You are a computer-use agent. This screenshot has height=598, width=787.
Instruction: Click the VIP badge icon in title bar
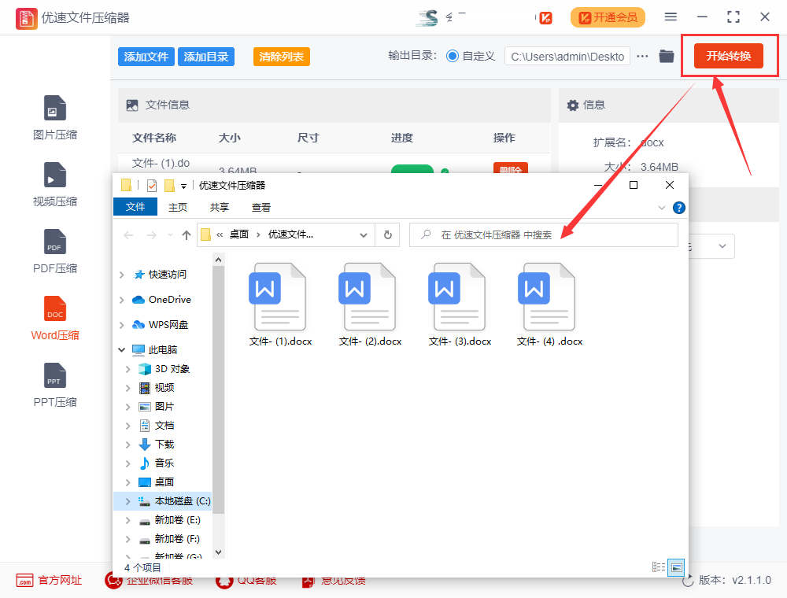(x=545, y=18)
